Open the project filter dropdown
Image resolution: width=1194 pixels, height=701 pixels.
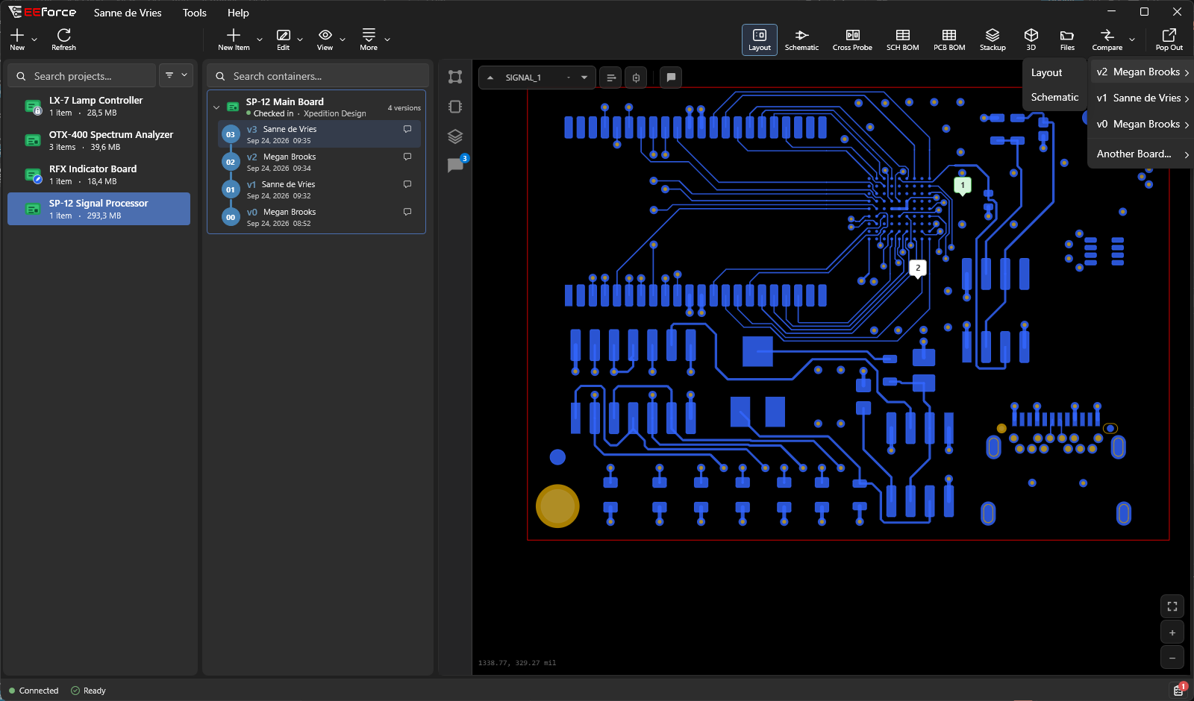176,75
